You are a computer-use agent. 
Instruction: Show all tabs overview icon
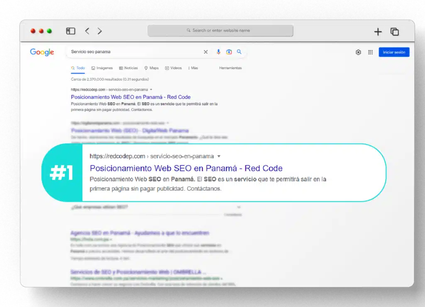(394, 31)
